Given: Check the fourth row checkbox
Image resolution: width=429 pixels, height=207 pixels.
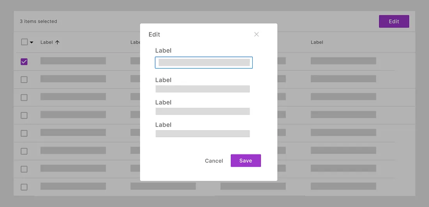Looking at the screenshot, I should [24, 115].
